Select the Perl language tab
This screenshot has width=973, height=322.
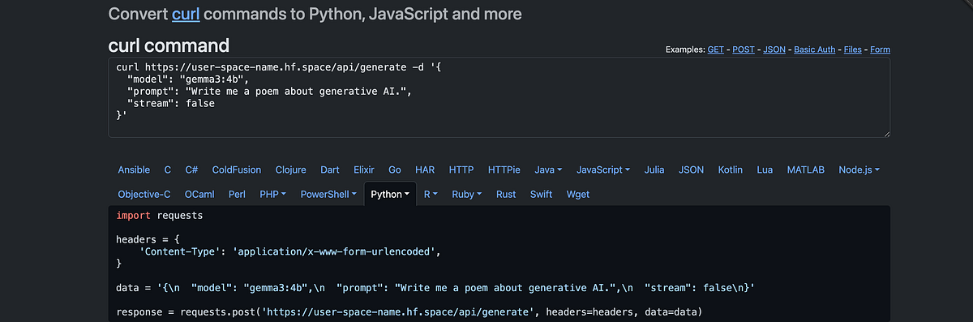pyautogui.click(x=238, y=194)
